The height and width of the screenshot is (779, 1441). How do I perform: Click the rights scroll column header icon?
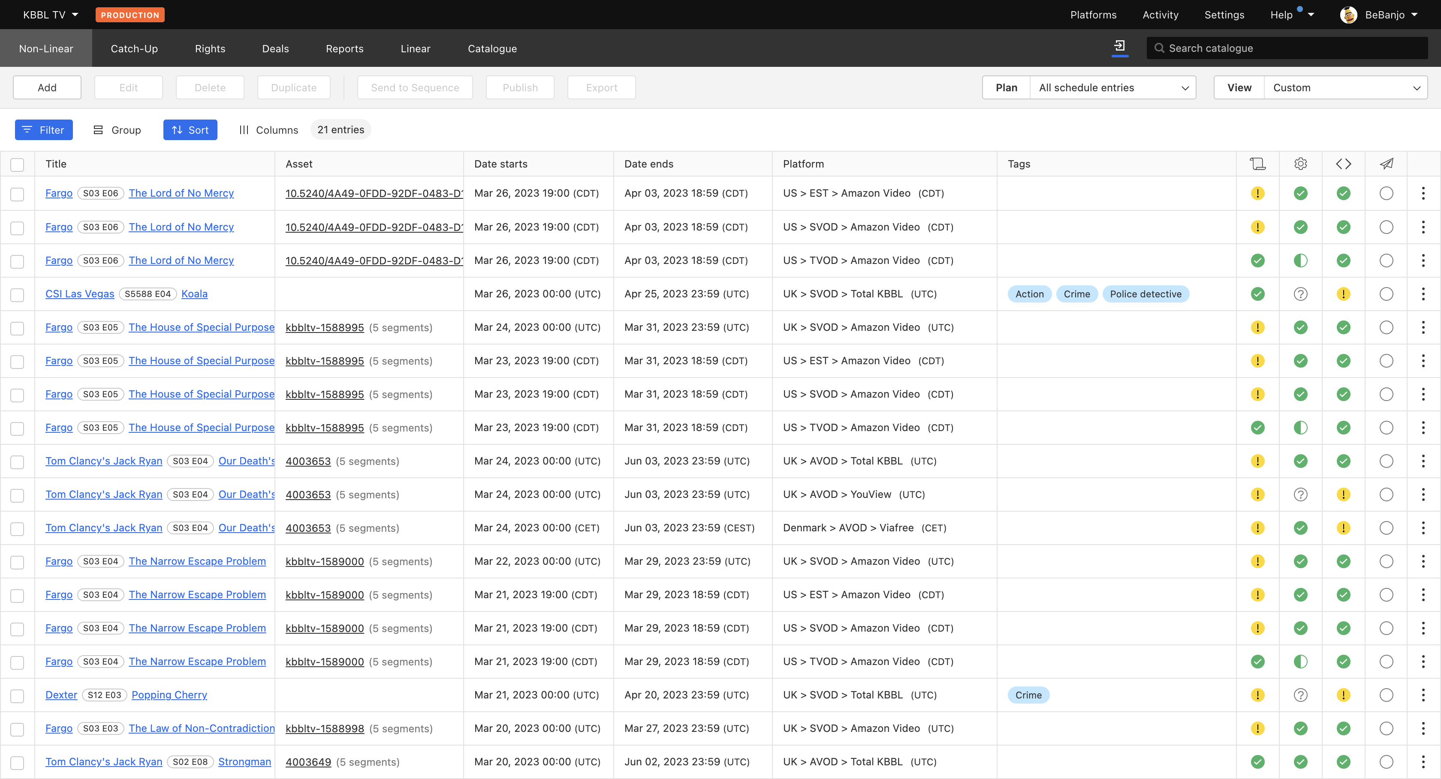1257,164
